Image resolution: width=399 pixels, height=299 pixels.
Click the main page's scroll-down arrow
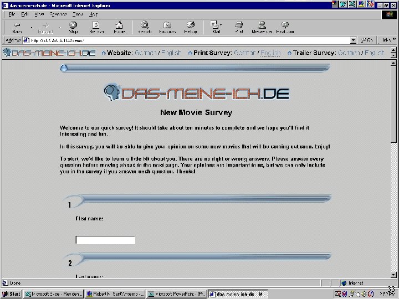pyautogui.click(x=393, y=275)
